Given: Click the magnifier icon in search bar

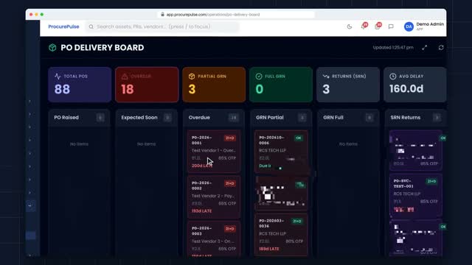Looking at the screenshot, I should click(x=91, y=26).
